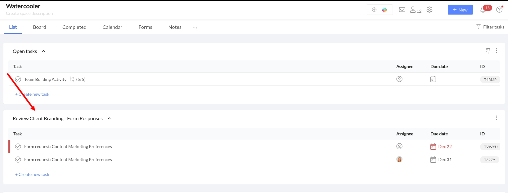The height and width of the screenshot is (193, 508).
Task: Click assignee icon on Dec 22 form request
Action: (399, 146)
